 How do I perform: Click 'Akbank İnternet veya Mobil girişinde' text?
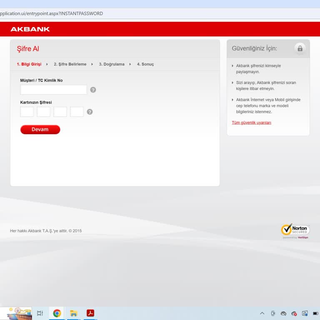[x=268, y=100]
